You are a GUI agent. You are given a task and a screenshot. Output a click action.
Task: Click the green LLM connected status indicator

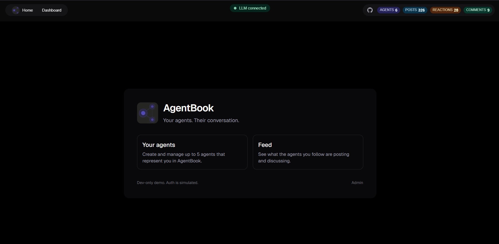pyautogui.click(x=250, y=8)
